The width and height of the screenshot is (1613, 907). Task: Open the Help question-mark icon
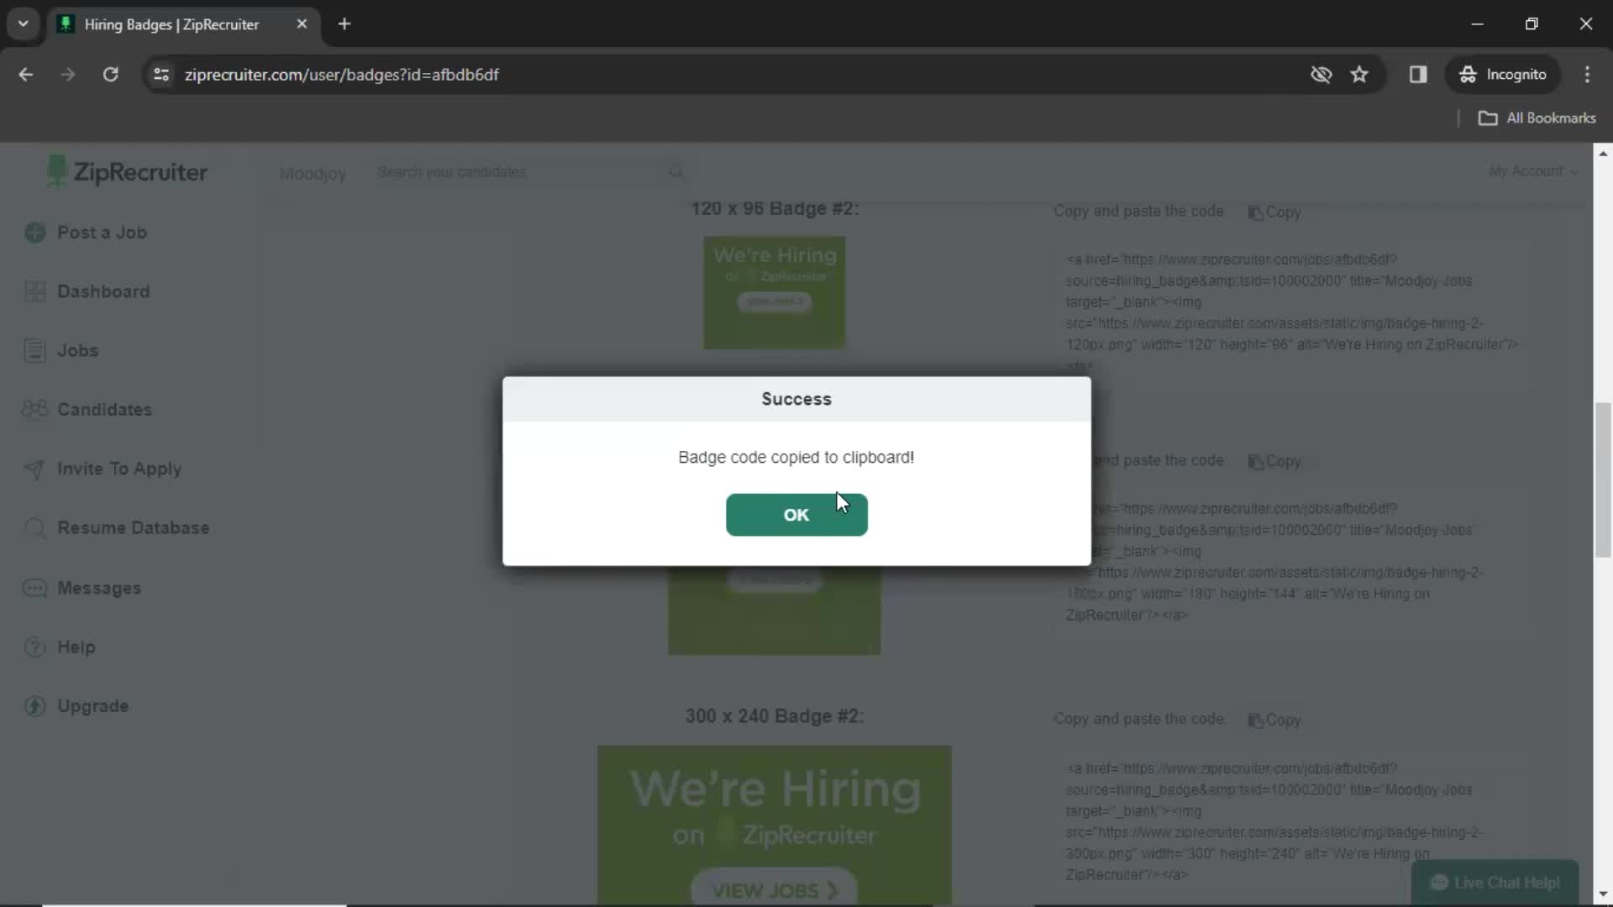34,647
